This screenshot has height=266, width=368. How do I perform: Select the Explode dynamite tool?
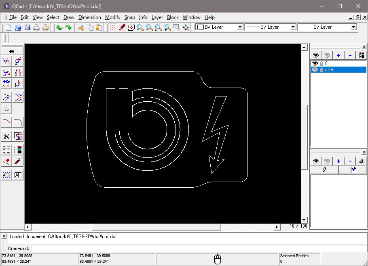point(18,161)
